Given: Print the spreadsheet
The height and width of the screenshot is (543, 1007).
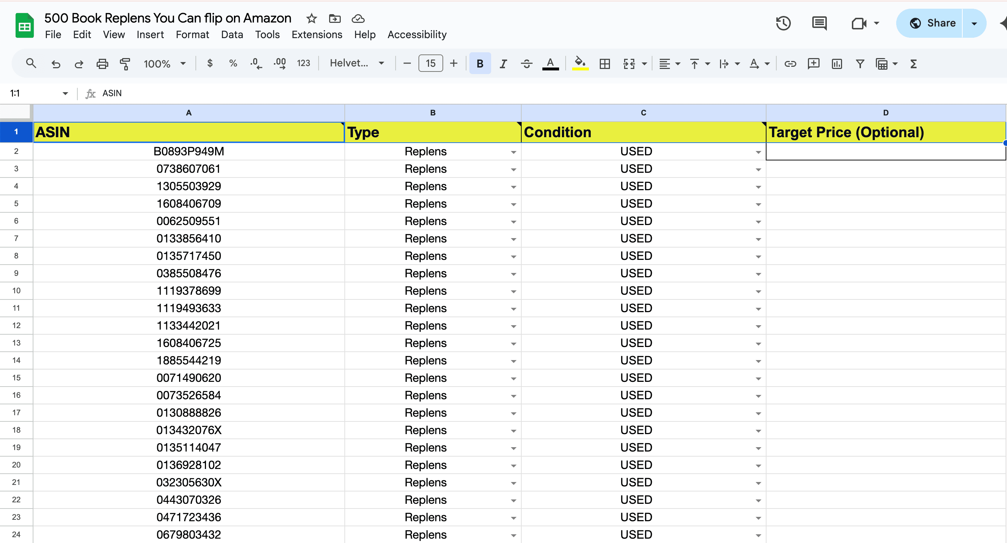Looking at the screenshot, I should pos(102,63).
